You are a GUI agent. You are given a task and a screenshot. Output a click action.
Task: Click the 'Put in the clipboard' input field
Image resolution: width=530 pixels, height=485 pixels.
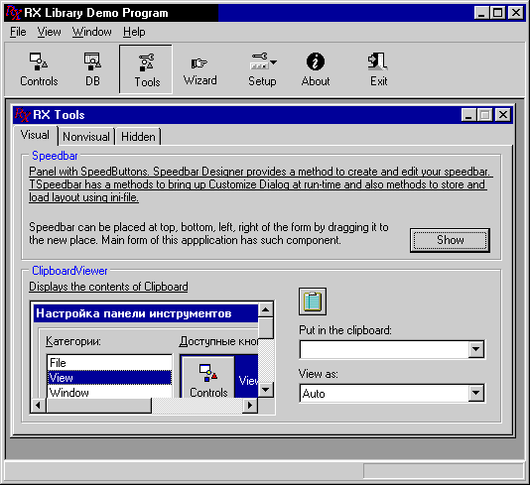[x=384, y=349]
